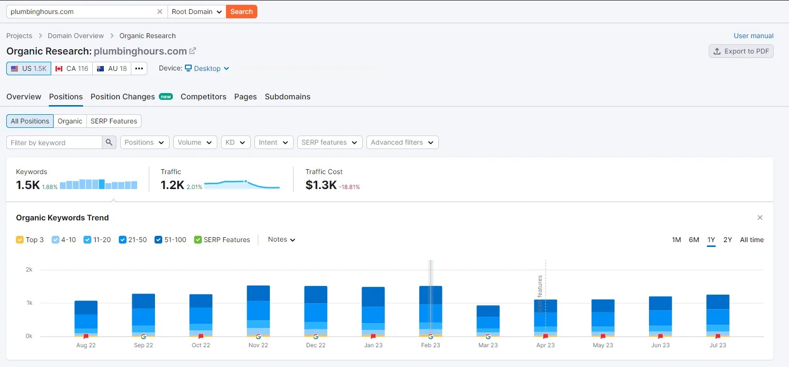
Task: Expand the Positions filter dropdown
Action: (x=144, y=142)
